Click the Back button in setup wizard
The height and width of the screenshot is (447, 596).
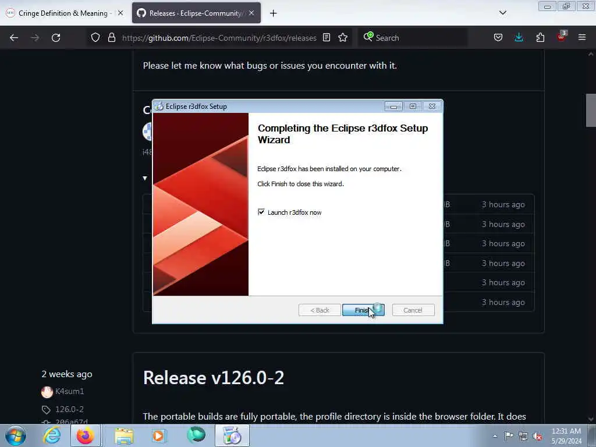[x=320, y=310]
